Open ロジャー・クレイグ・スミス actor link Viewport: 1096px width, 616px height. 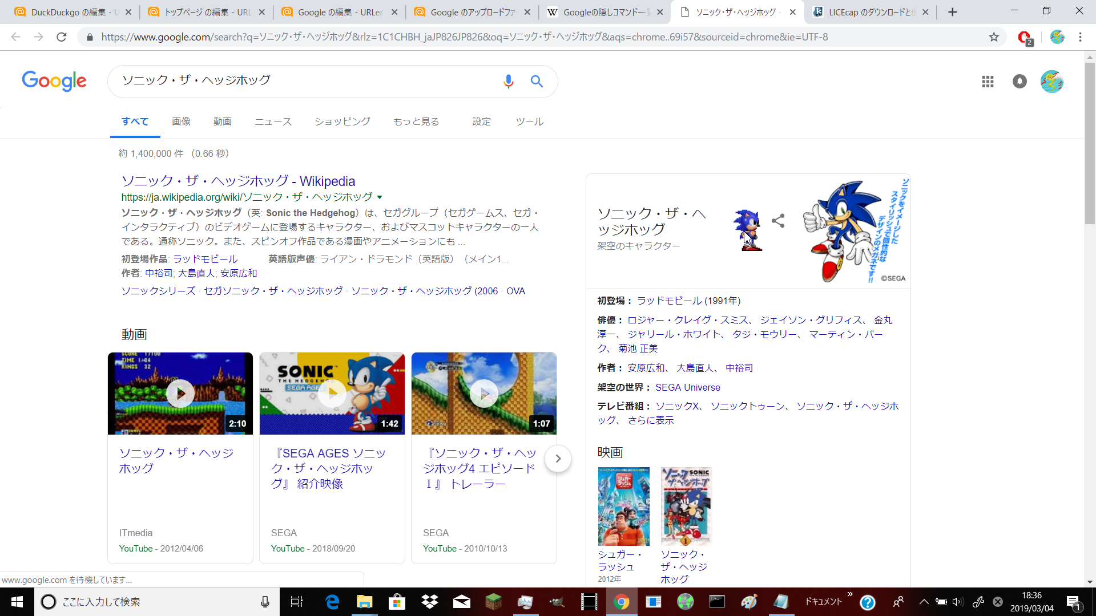687,320
